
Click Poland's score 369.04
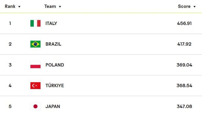[x=184, y=65]
